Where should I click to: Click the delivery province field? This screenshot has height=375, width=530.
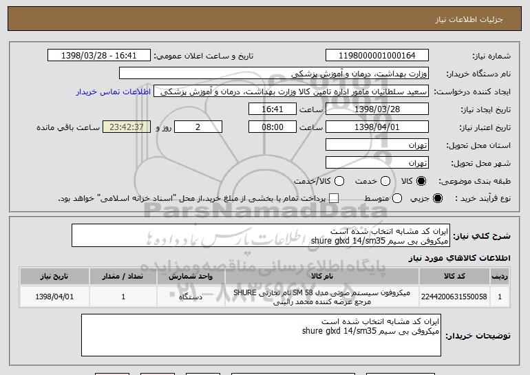(377, 145)
